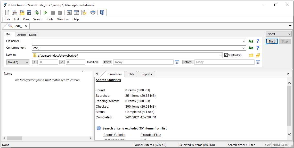The width and height of the screenshot is (294, 148).
Task: Click the window layout toolbar icon
Action: (x=76, y=13)
